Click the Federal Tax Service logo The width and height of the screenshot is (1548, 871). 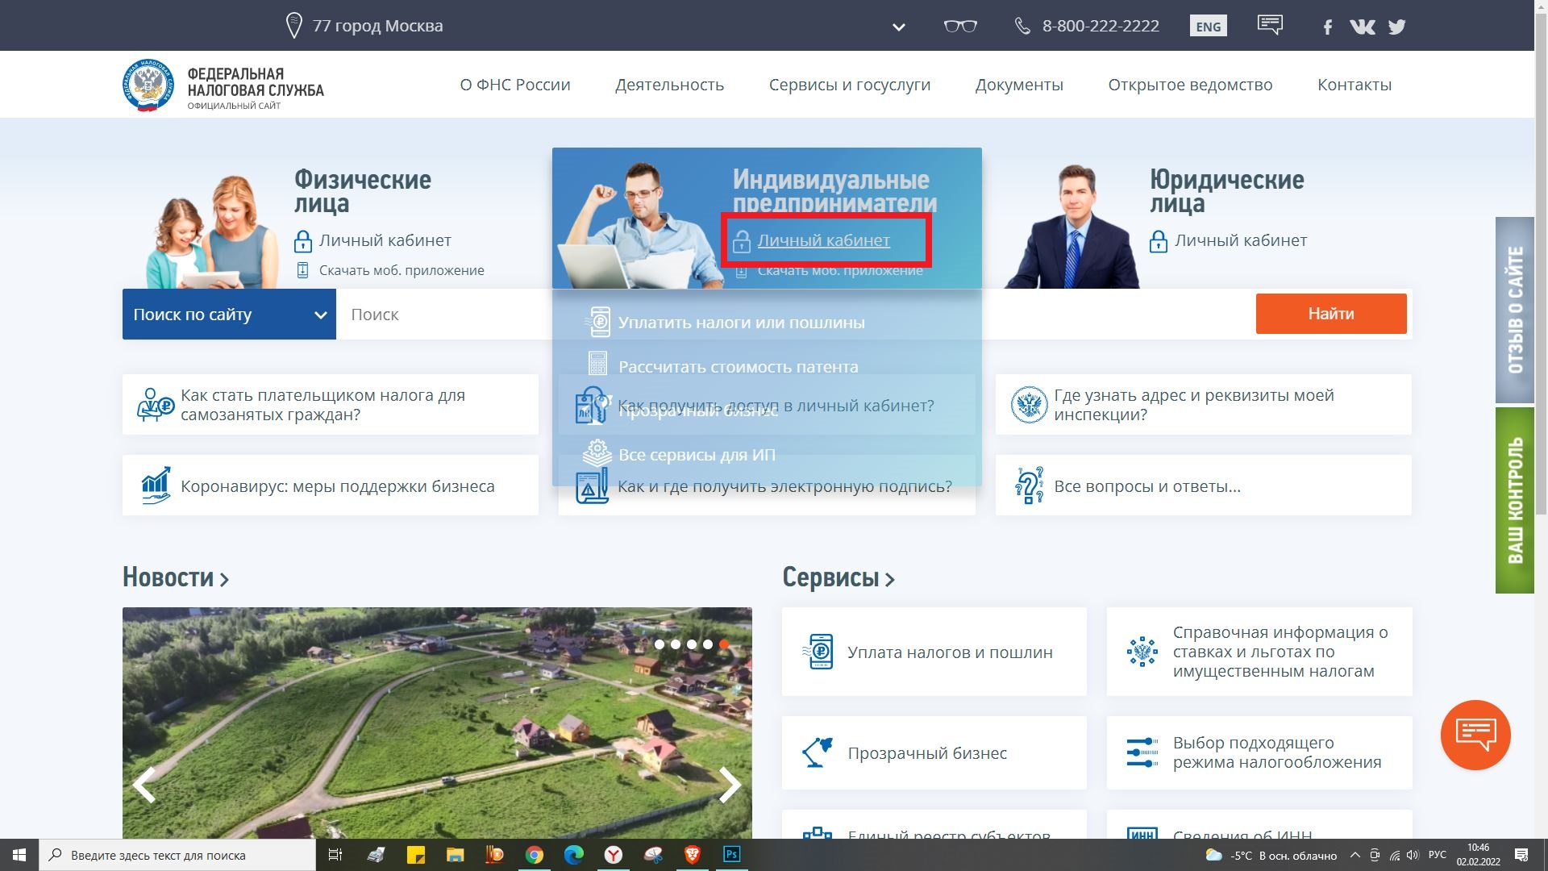tap(148, 85)
